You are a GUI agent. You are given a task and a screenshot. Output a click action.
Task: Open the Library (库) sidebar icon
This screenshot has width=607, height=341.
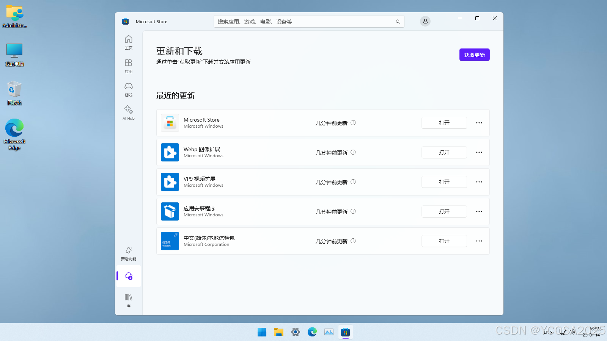129,300
